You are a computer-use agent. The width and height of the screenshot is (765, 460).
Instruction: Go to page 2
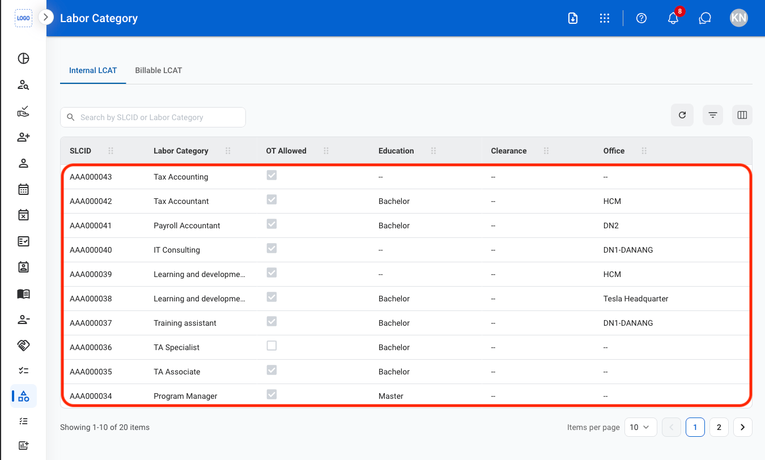point(719,427)
